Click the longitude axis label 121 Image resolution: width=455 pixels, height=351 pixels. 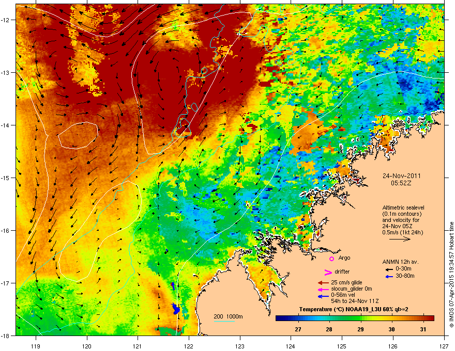click(x=138, y=346)
